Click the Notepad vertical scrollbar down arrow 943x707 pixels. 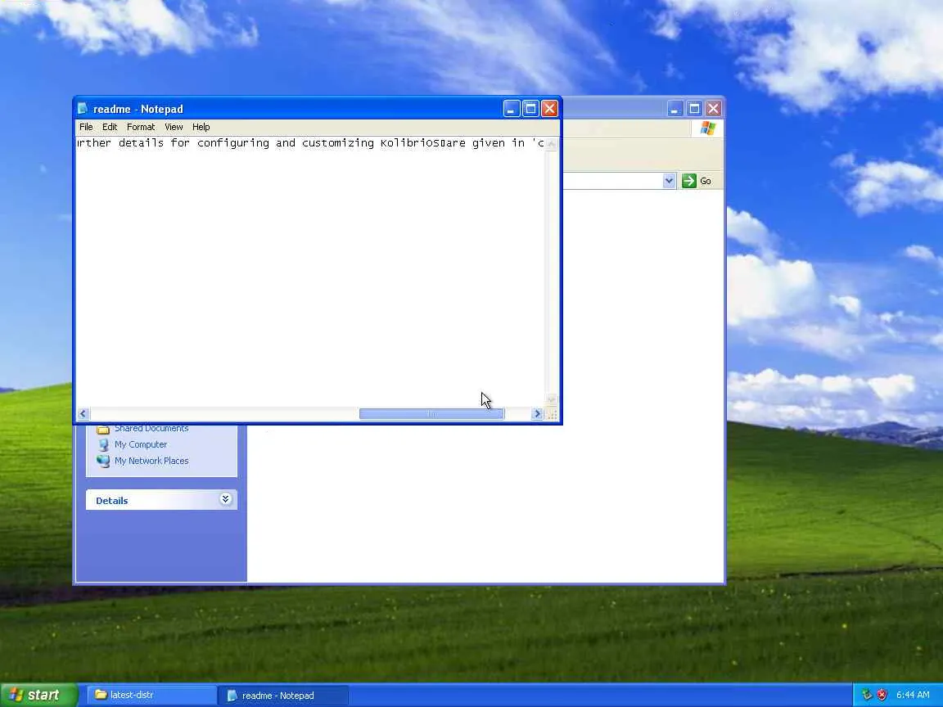click(x=551, y=399)
